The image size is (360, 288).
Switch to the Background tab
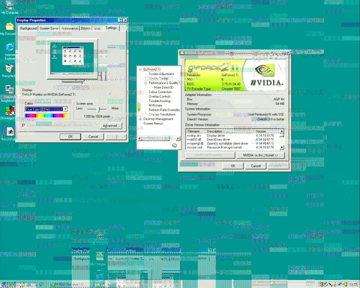[28, 28]
